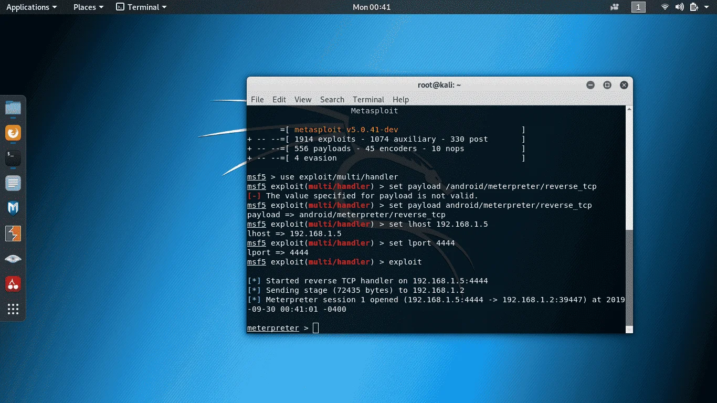717x403 pixels.
Task: Show all applications grid in the dock
Action: coord(13,309)
